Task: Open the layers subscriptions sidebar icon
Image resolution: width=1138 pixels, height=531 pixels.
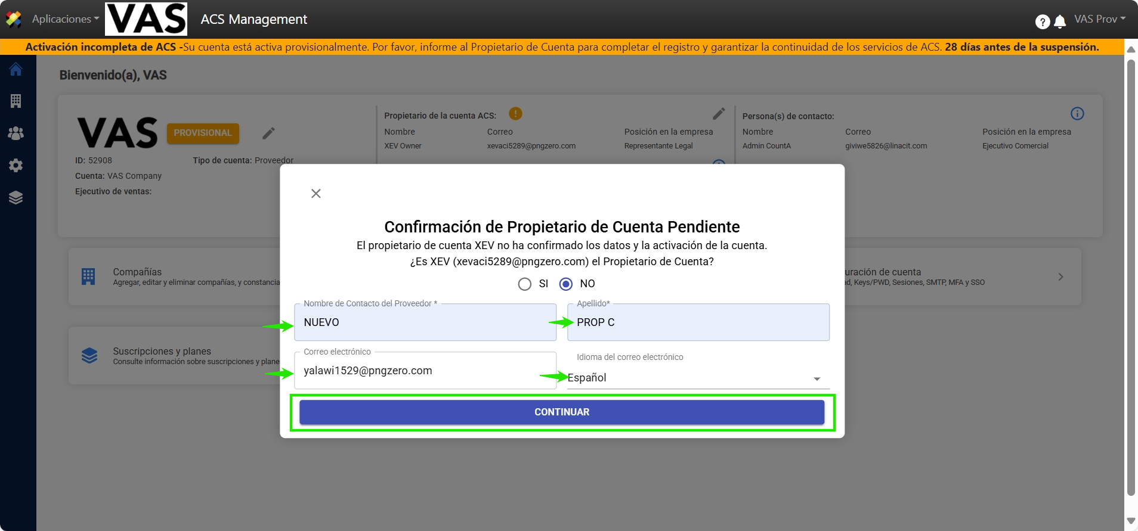Action: (x=16, y=198)
